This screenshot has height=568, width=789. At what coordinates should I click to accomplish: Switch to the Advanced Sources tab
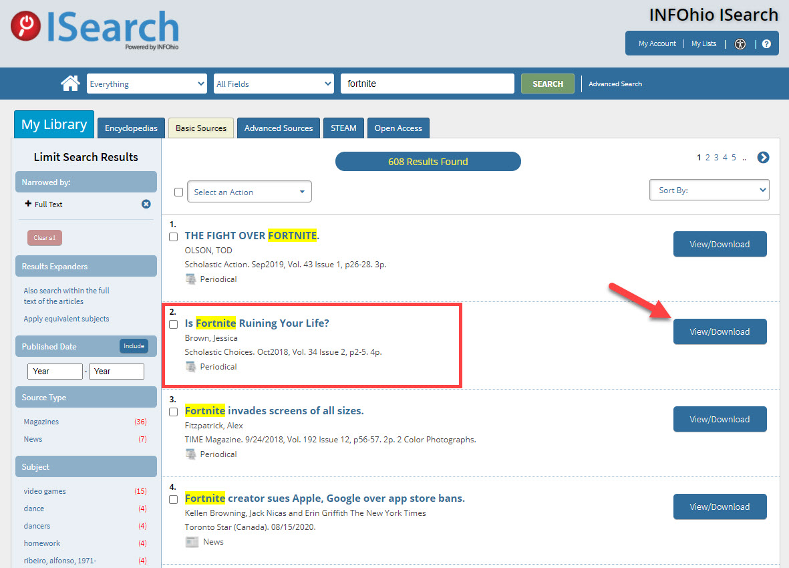[x=279, y=128]
